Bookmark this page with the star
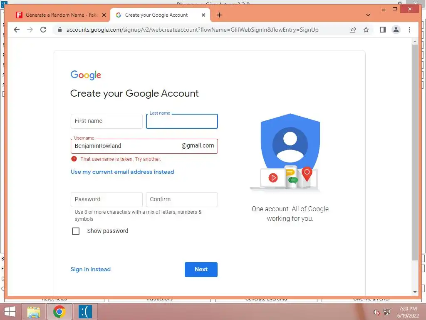426x320 pixels. click(x=366, y=30)
